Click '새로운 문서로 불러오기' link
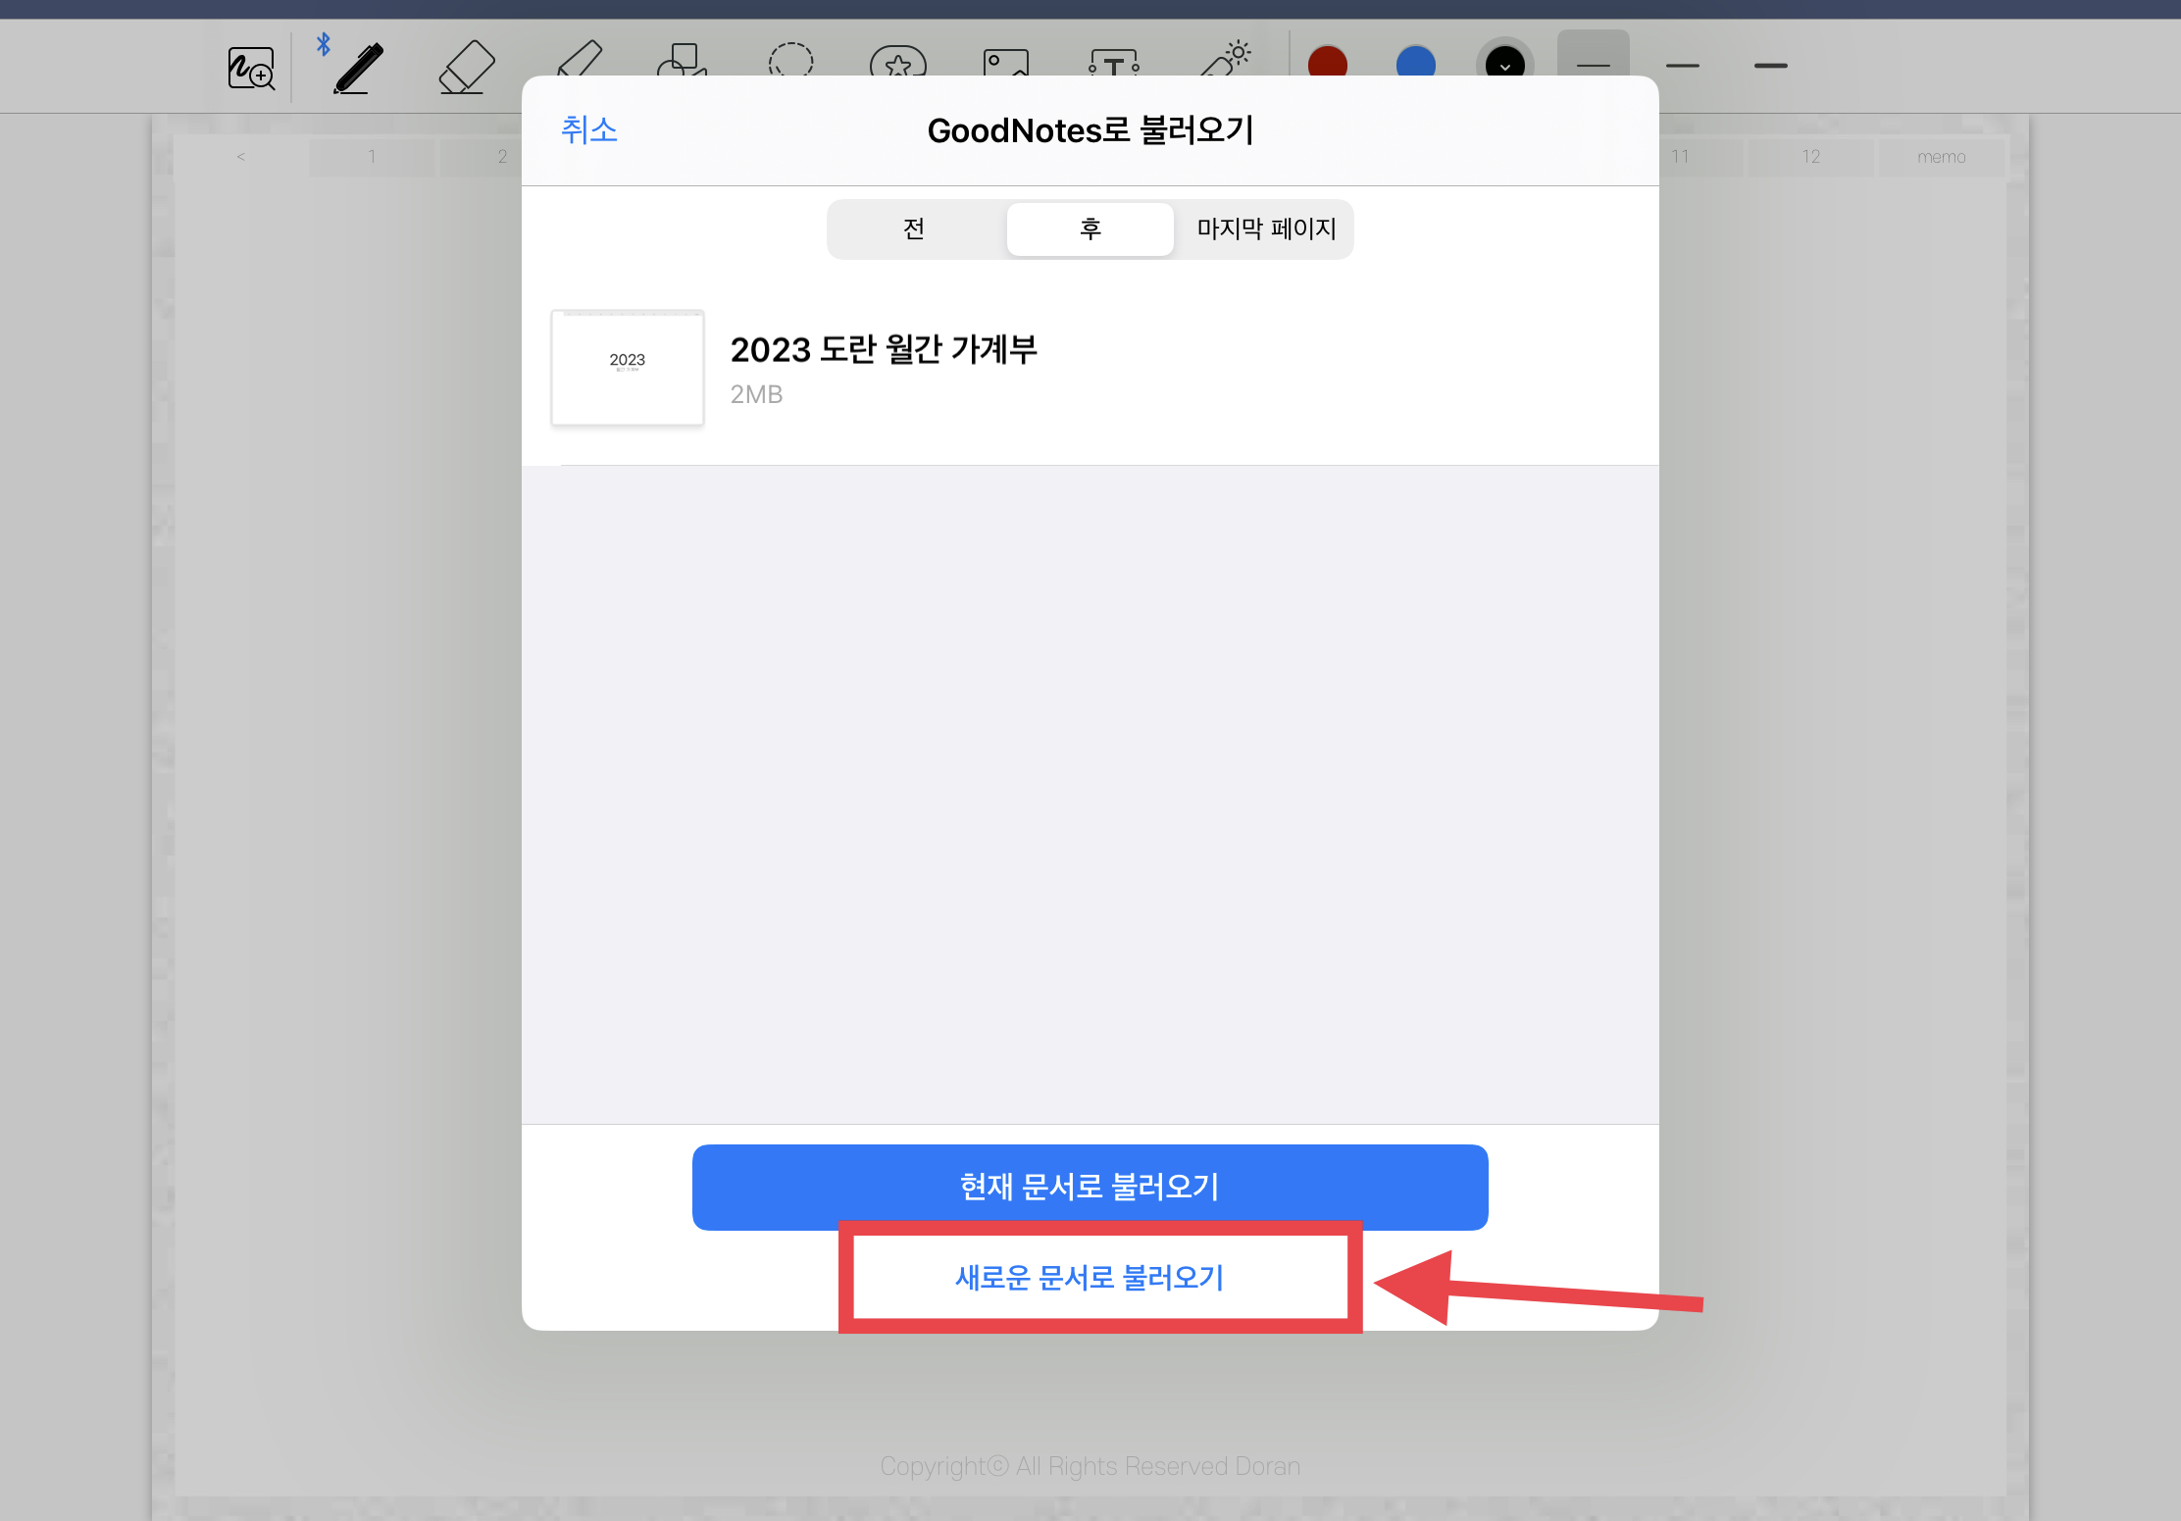Viewport: 2181px width, 1521px height. coord(1090,1277)
